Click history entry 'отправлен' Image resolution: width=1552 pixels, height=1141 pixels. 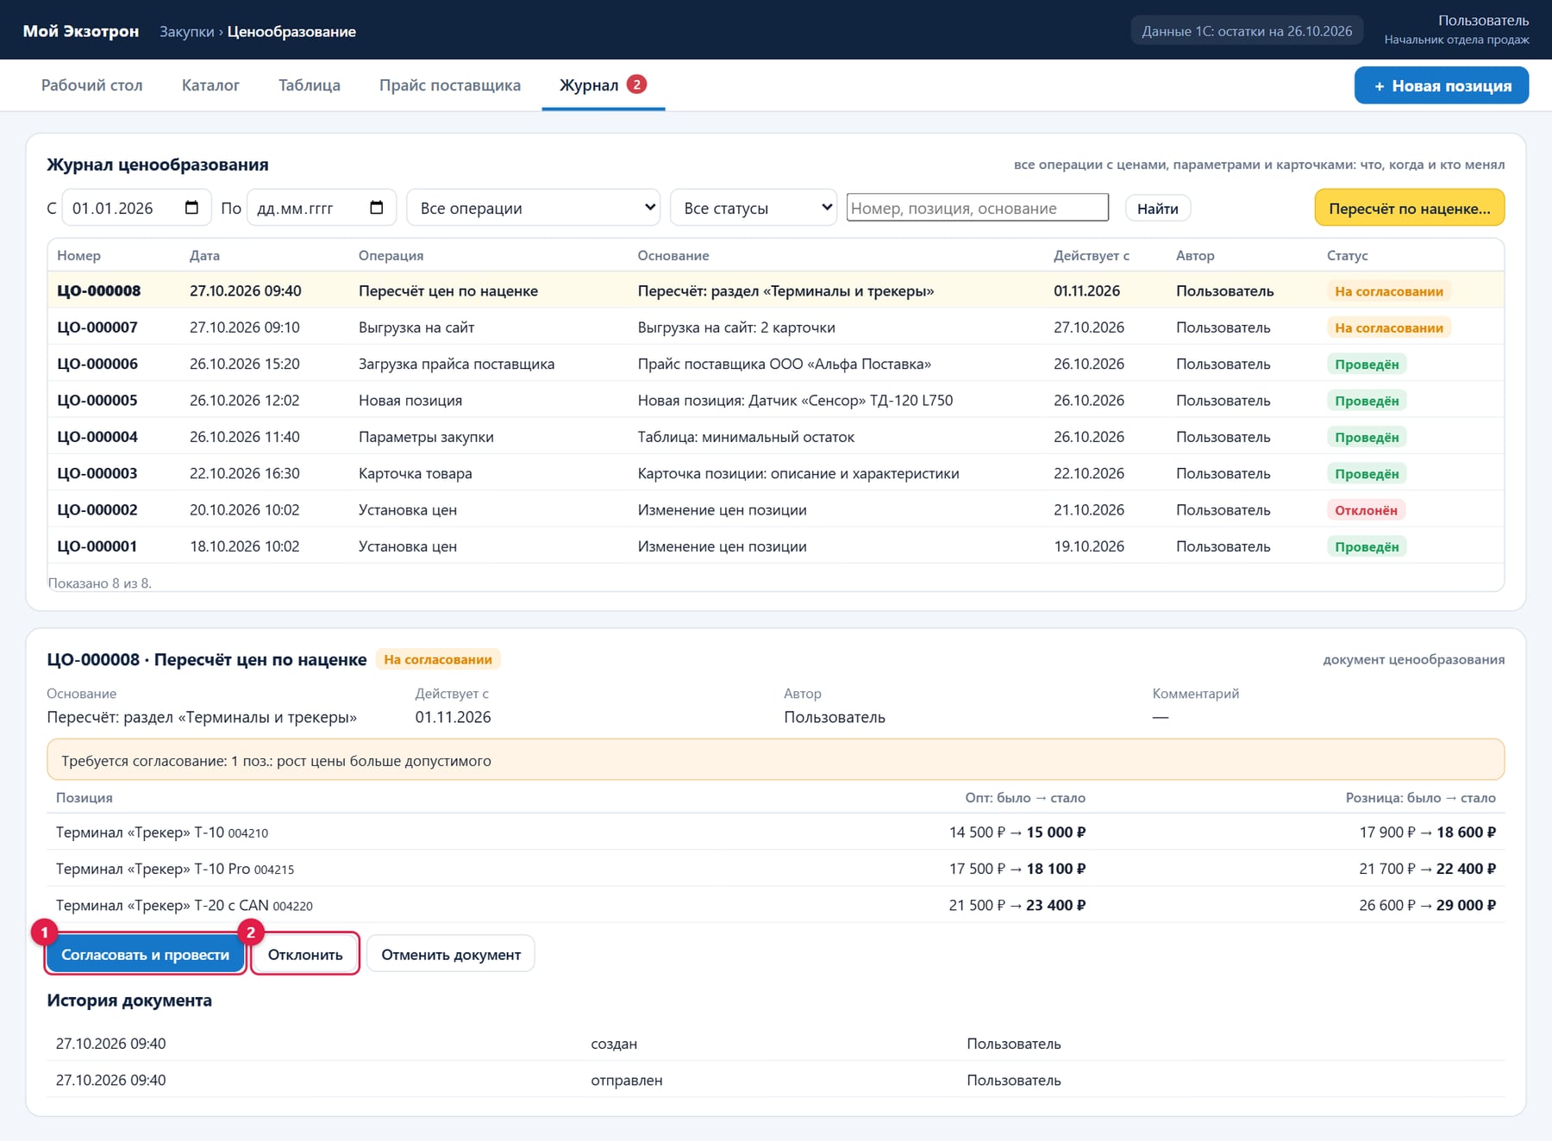pos(626,1080)
